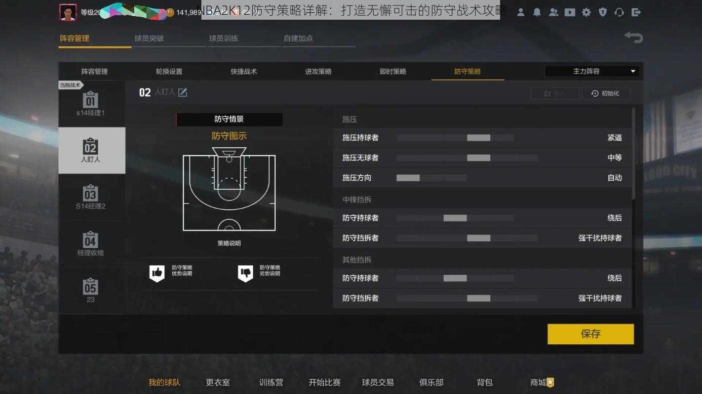Open the player profile icon in top bar
This screenshot has width=702, height=394.
521,12
